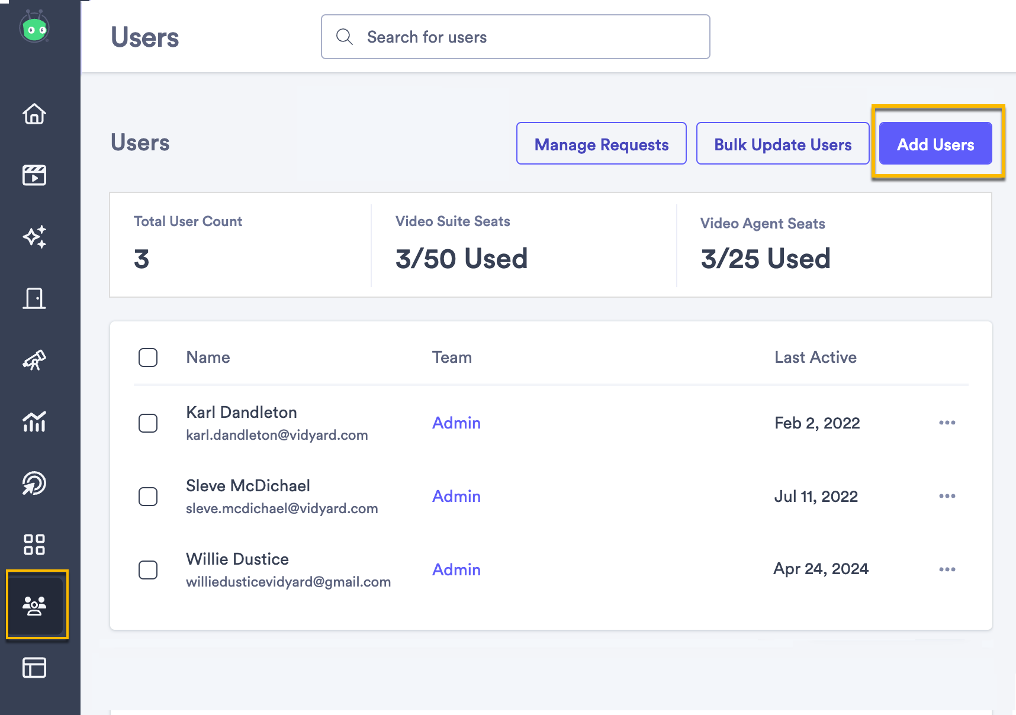Click the Search for users field

tap(515, 37)
